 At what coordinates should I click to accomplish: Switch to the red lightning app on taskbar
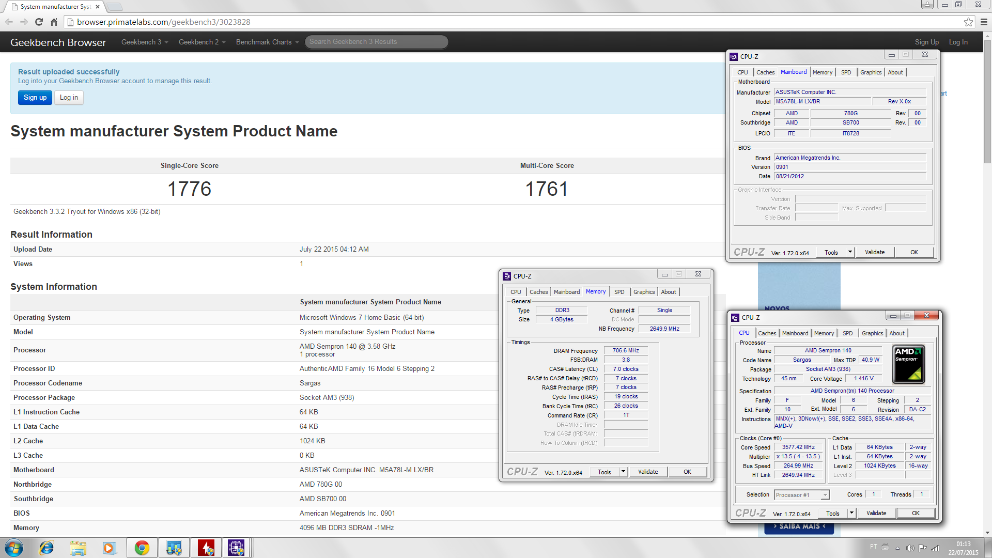tap(206, 548)
